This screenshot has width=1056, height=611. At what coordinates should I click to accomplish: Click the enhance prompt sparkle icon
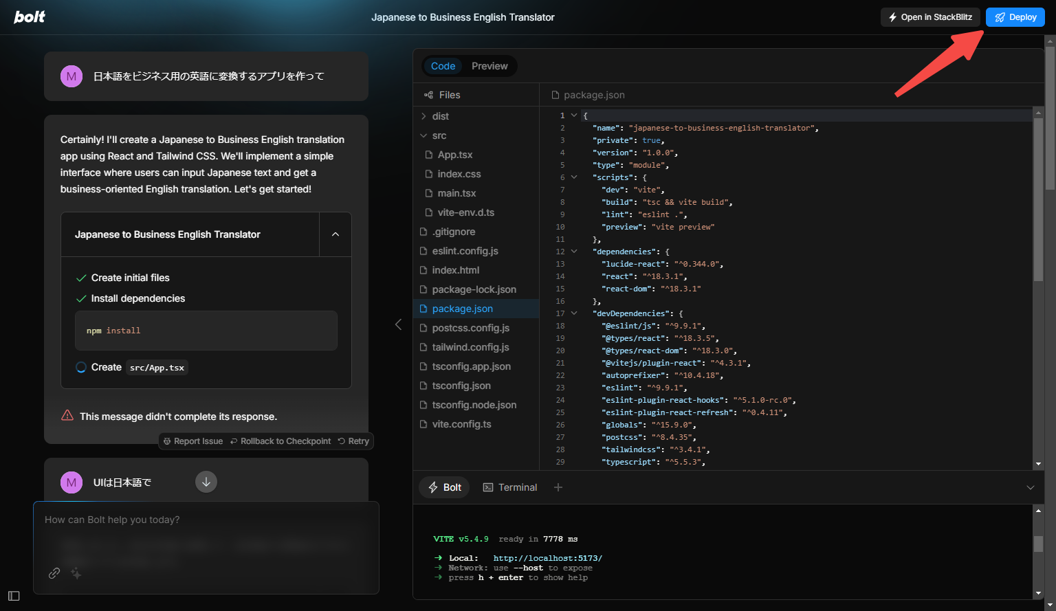point(76,573)
